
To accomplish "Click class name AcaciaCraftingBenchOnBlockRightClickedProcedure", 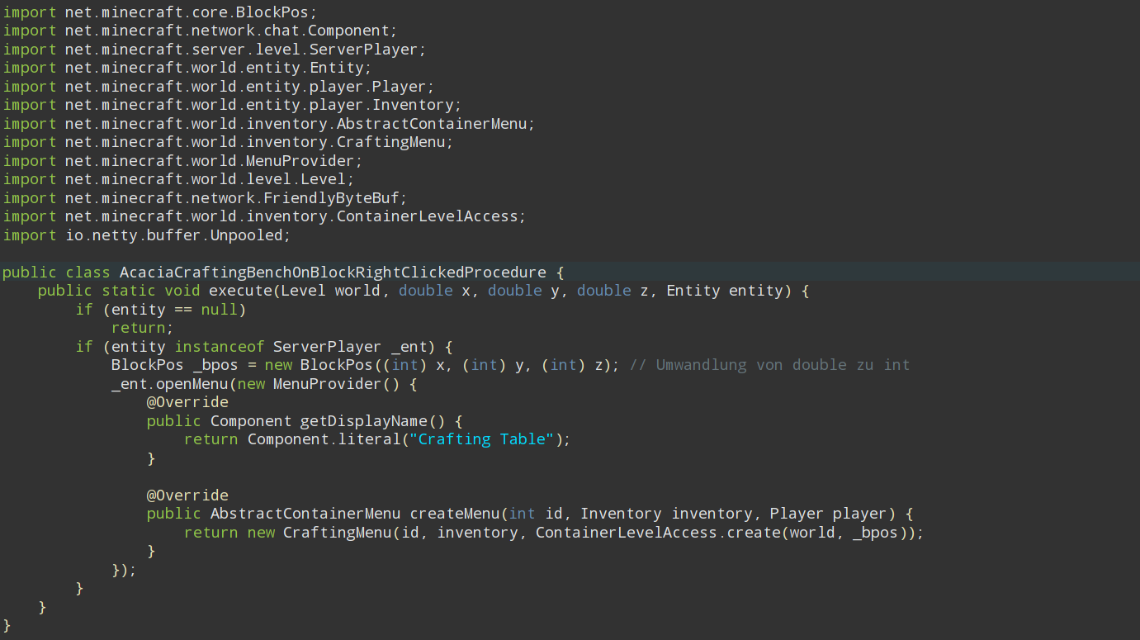I will coord(333,273).
